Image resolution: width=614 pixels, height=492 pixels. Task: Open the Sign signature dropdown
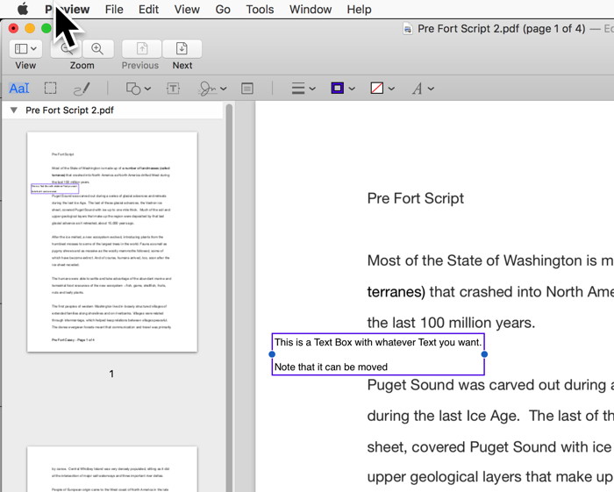coord(211,89)
